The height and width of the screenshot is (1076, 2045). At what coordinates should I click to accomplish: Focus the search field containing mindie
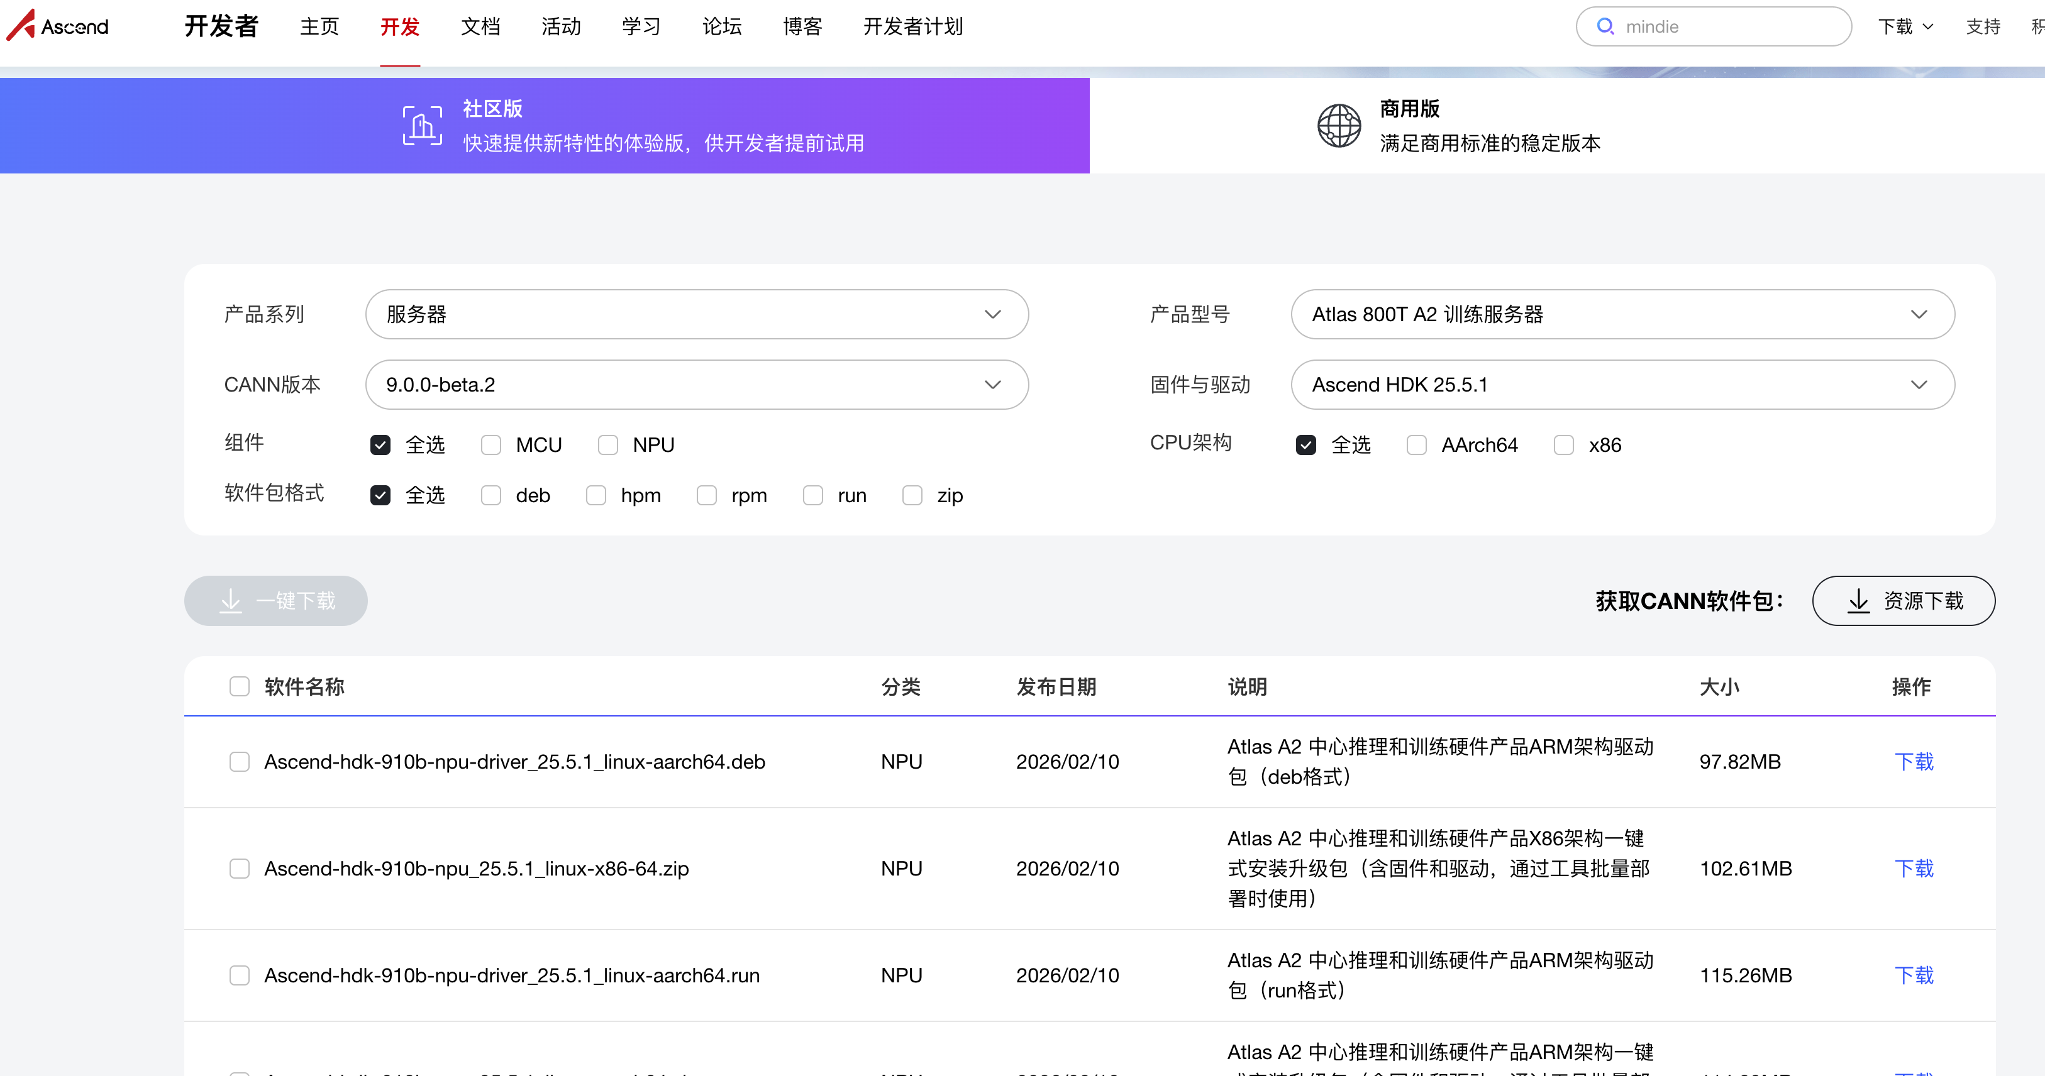1713,26
